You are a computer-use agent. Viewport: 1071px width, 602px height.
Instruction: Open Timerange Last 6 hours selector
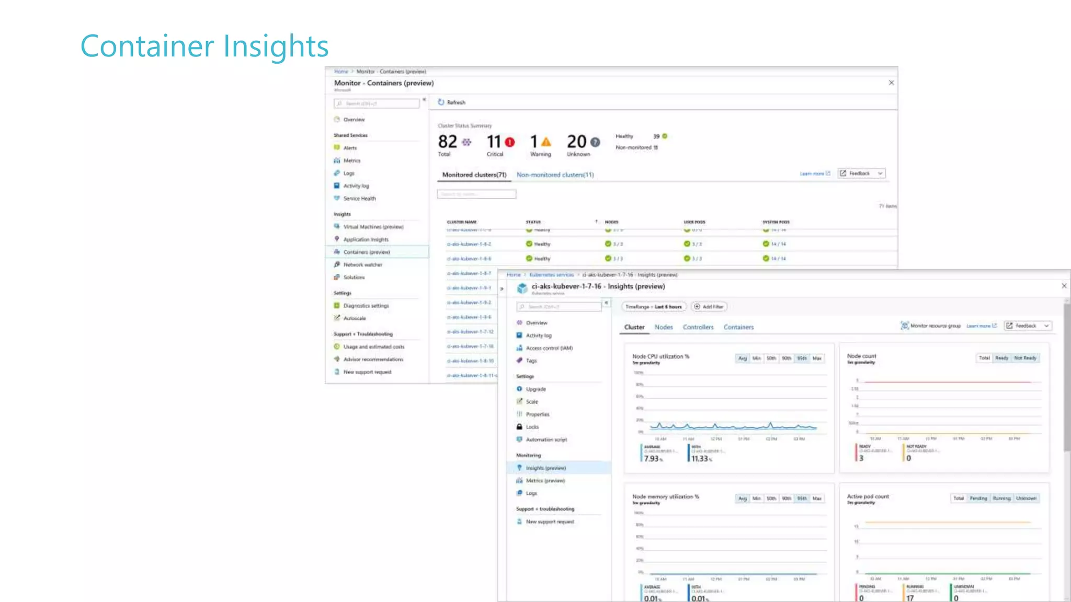[653, 307]
